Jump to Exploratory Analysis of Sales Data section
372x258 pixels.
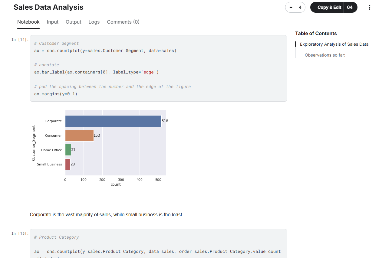pyautogui.click(x=334, y=44)
